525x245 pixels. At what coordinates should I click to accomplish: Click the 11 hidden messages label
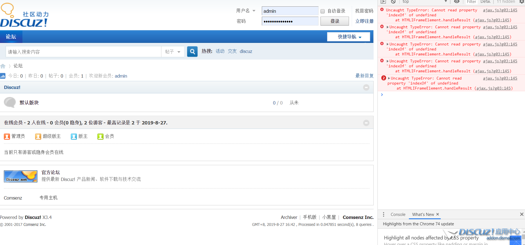(x=506, y=2)
